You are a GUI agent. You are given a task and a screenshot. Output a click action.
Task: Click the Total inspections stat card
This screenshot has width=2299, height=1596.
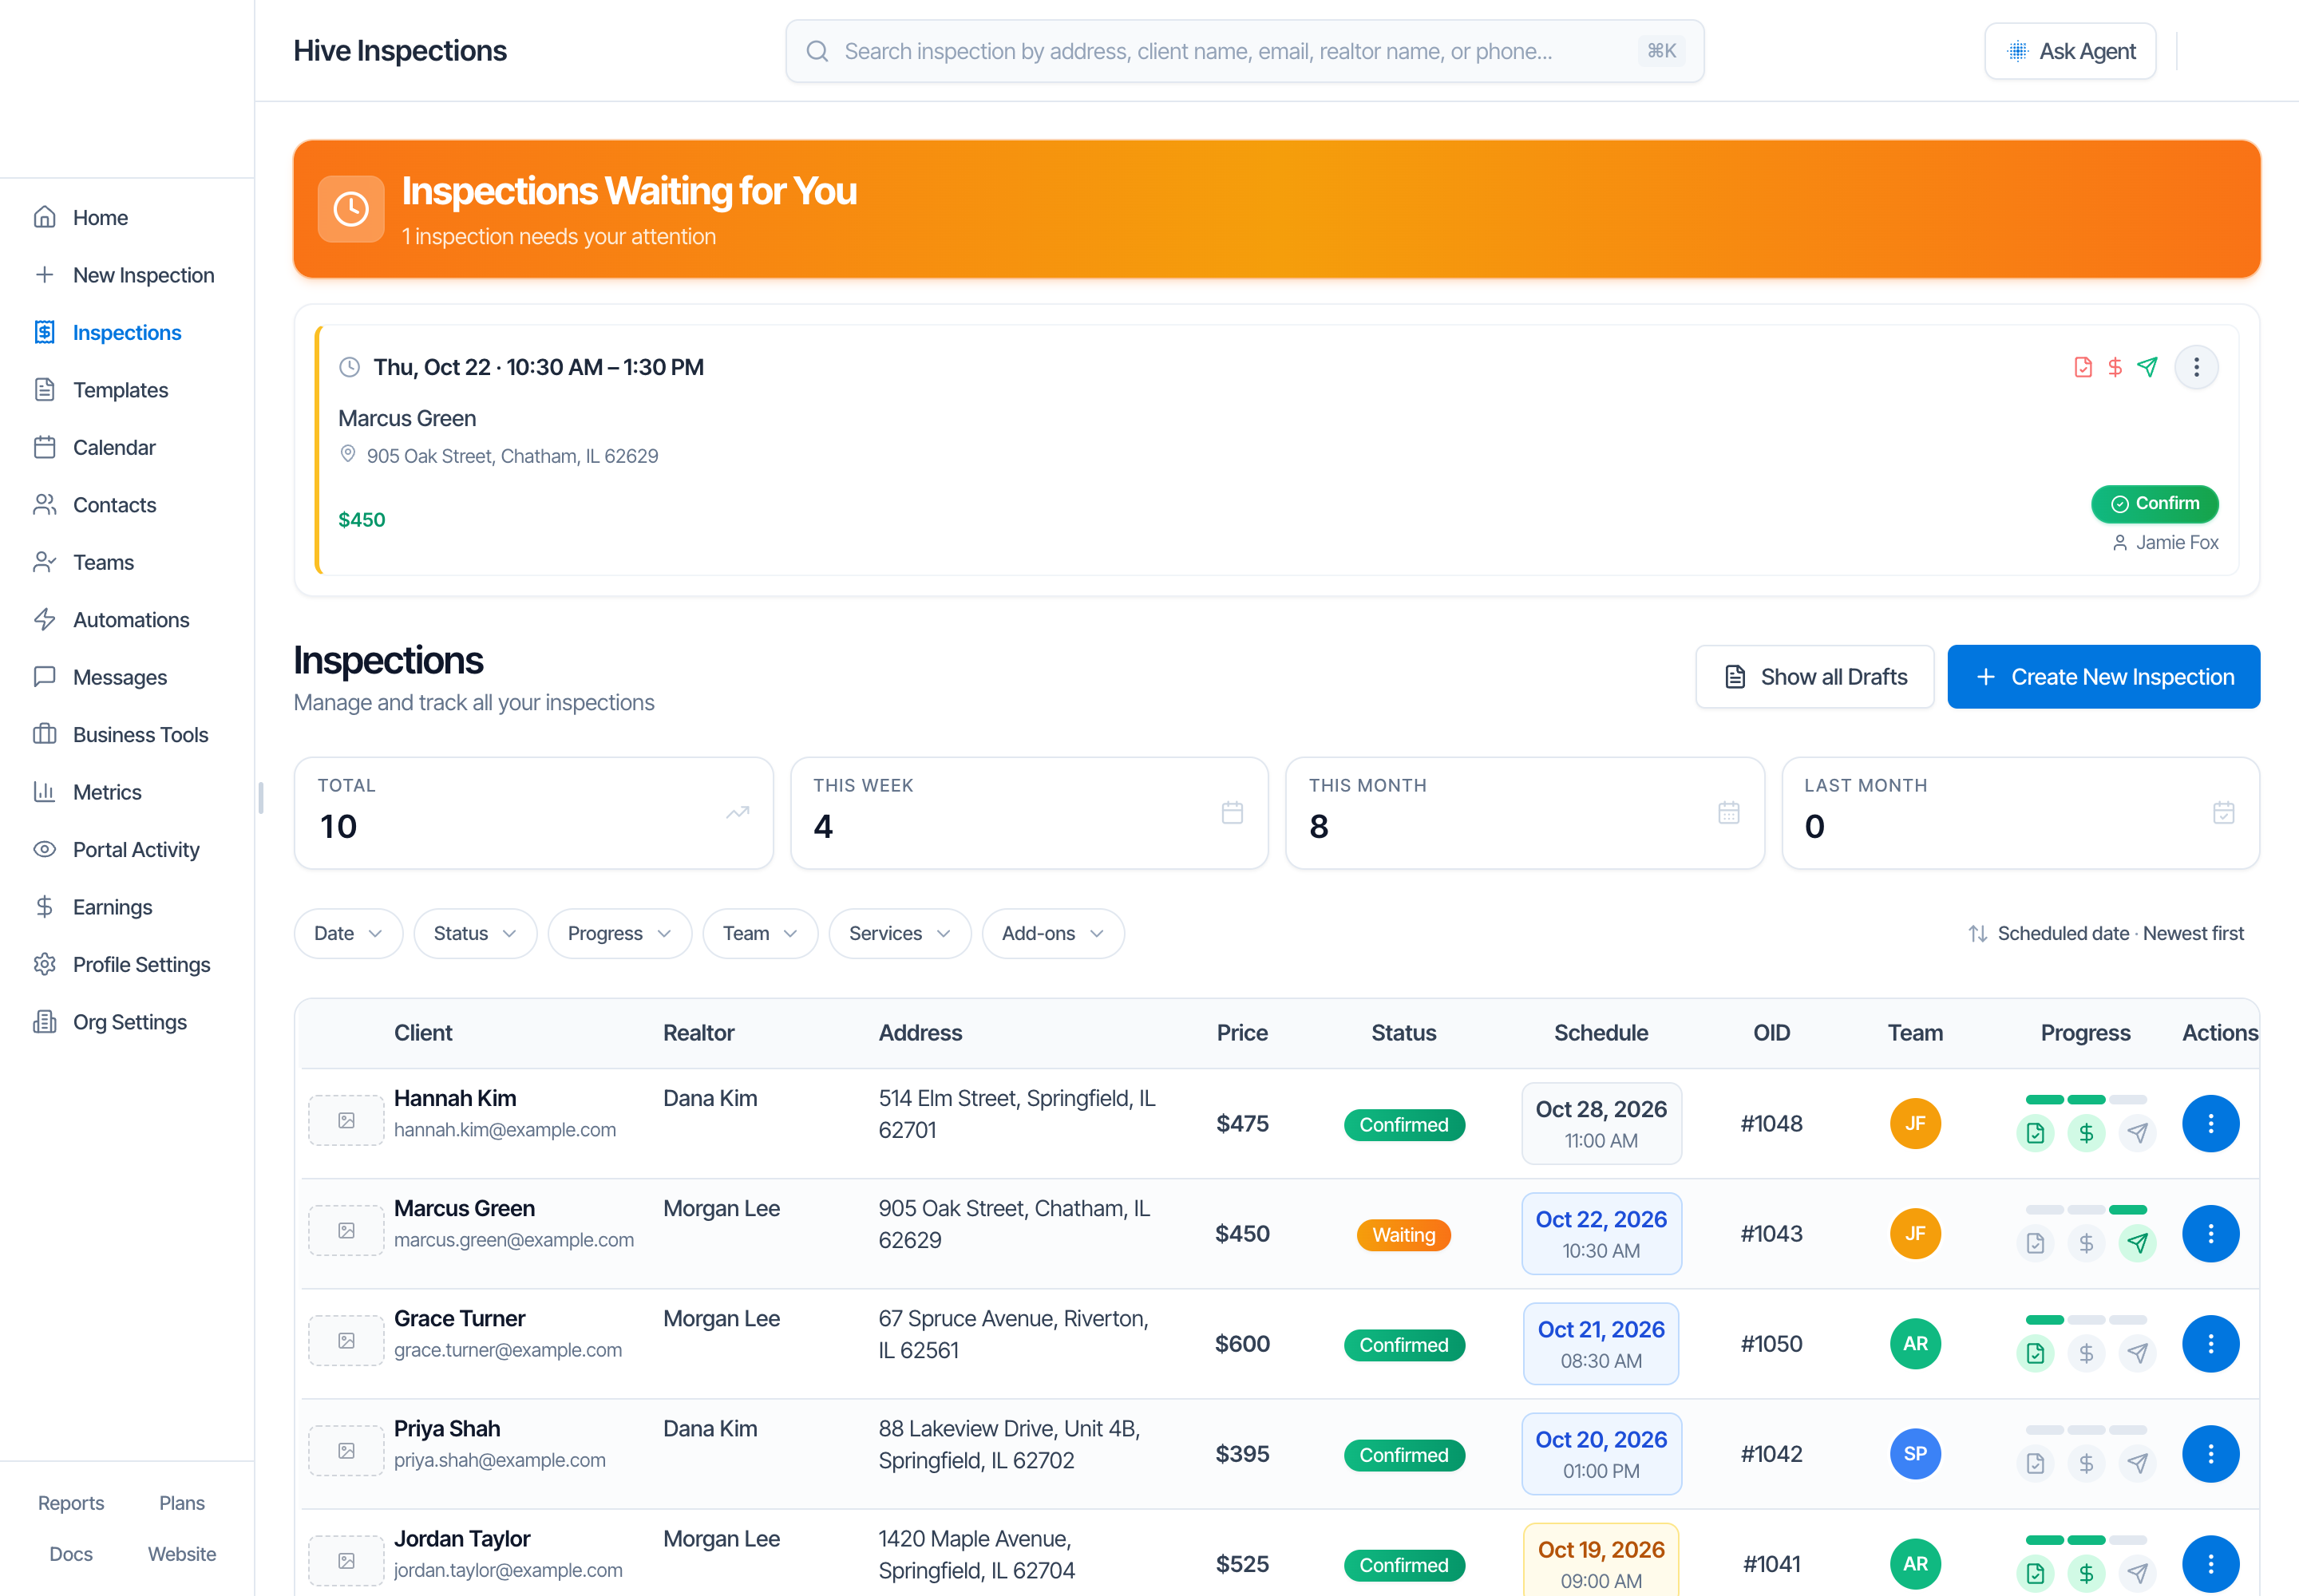(x=533, y=813)
